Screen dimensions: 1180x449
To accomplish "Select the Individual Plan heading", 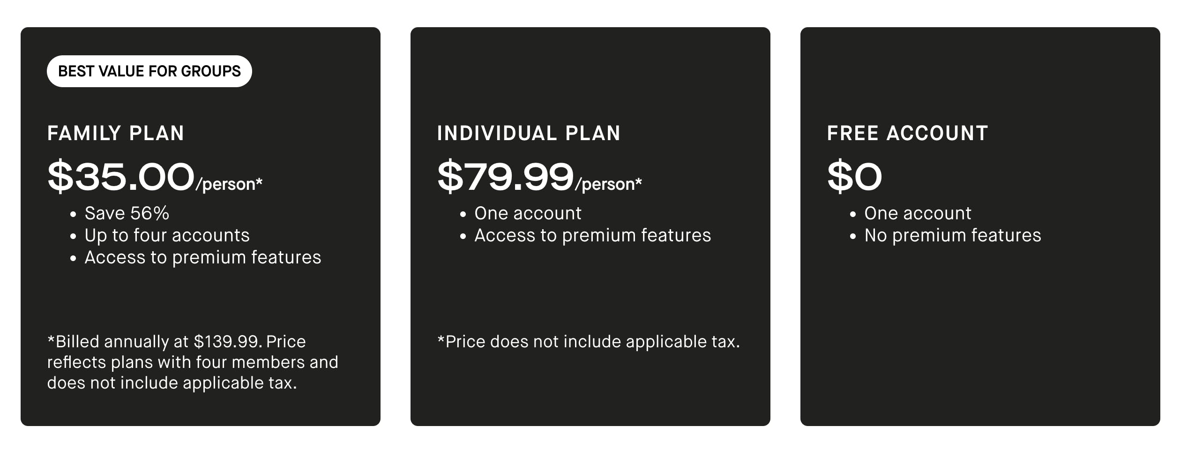I will click(x=529, y=134).
